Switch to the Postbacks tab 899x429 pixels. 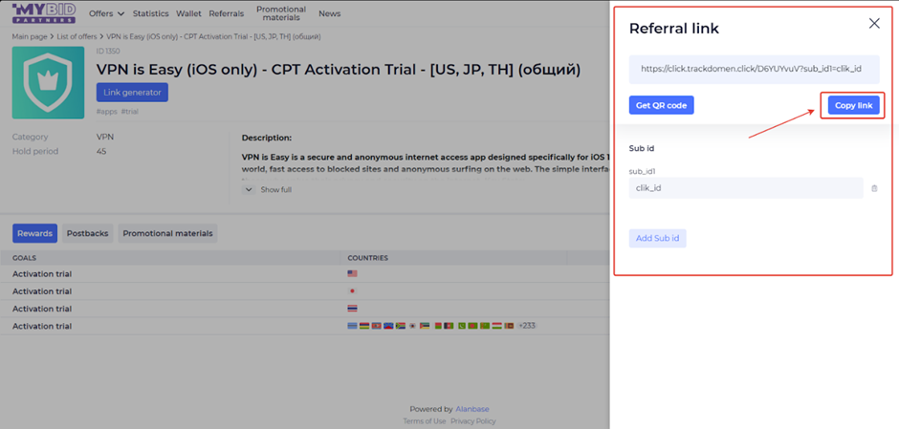88,233
